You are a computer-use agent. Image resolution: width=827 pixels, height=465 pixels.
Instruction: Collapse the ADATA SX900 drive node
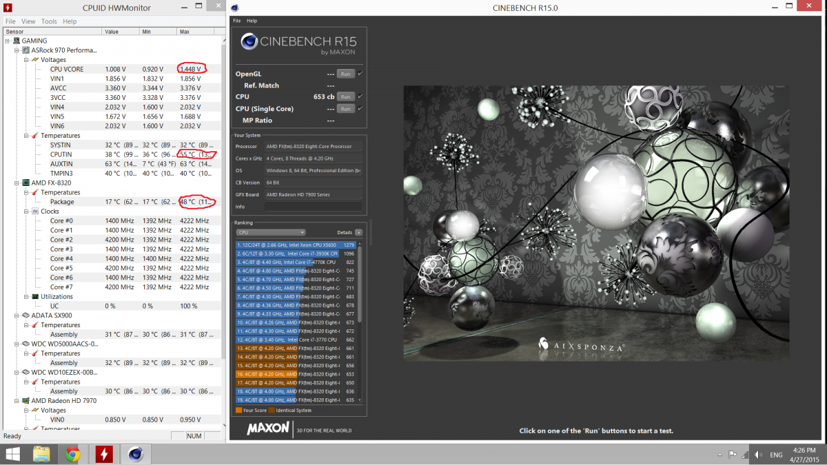point(17,316)
